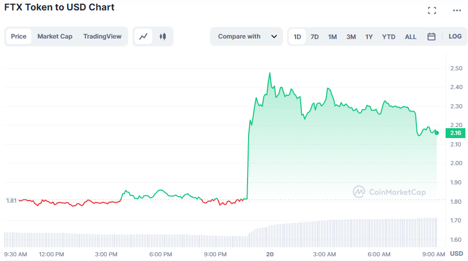Choose the 3M time range
Image resolution: width=468 pixels, height=261 pixels.
(351, 36)
